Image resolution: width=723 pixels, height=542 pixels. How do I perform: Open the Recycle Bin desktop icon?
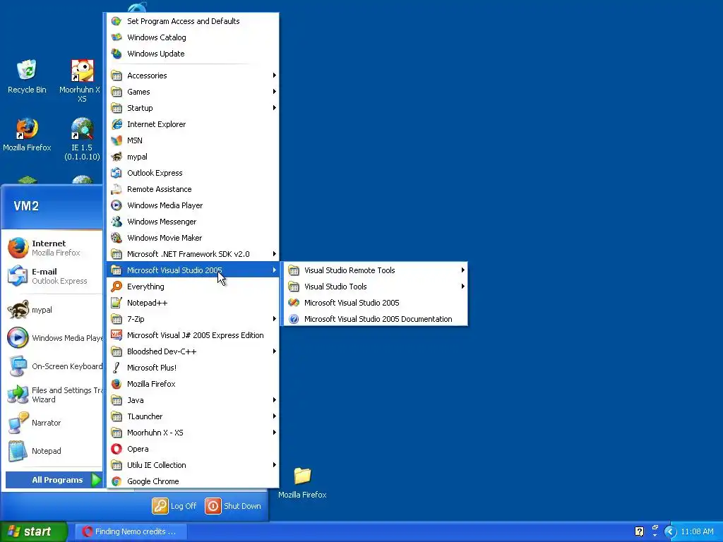(27, 76)
